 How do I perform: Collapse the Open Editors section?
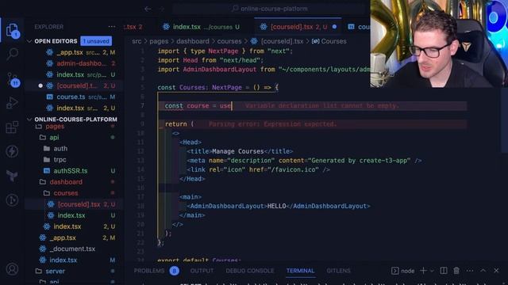click(x=29, y=41)
